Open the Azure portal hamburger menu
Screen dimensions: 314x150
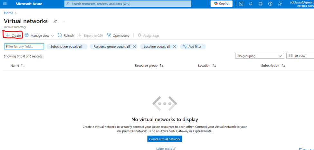click(5, 4)
